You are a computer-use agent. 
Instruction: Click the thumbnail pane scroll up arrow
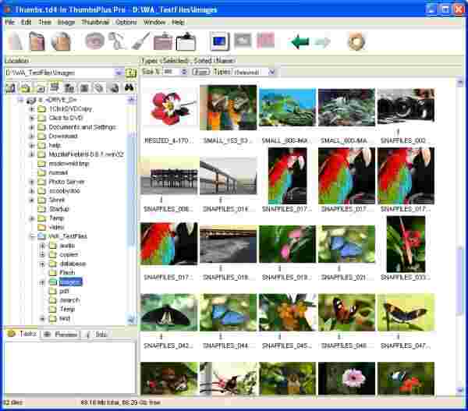point(459,83)
